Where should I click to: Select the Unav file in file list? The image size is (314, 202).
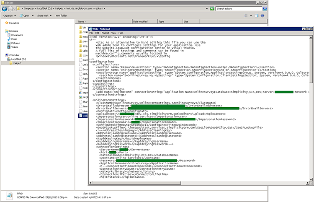pyautogui.click(x=83, y=111)
